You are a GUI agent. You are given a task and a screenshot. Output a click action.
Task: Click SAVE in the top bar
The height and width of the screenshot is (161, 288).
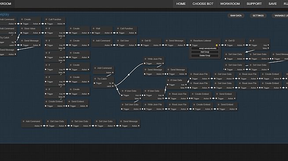point(273,4)
